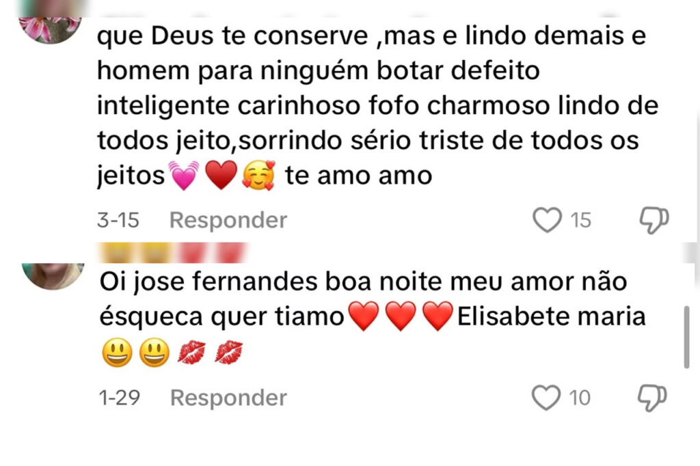This screenshot has height=466, width=700.
Task: Click the 3-15 date label
Action: (x=118, y=221)
